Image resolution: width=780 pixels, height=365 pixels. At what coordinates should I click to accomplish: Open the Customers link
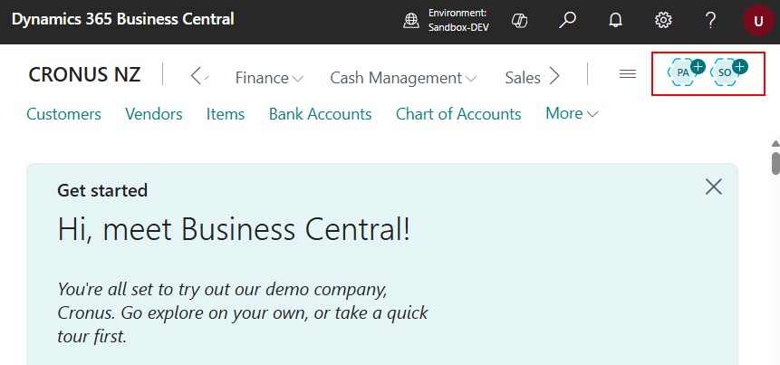pyautogui.click(x=63, y=114)
